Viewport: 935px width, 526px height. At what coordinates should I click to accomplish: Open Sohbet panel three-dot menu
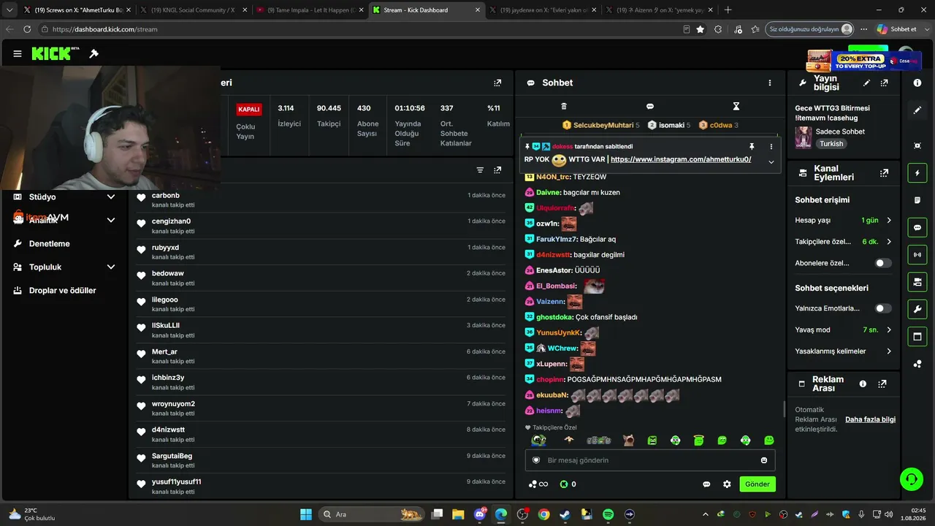[769, 83]
